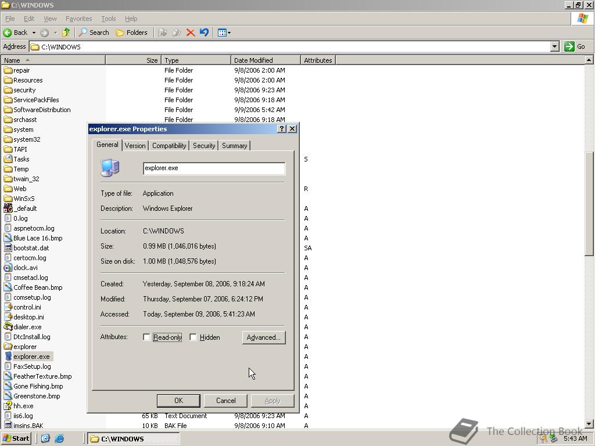Viewport: 595px width, 446px height.
Task: Click the vertical scrollbar thumb
Action: point(589,204)
